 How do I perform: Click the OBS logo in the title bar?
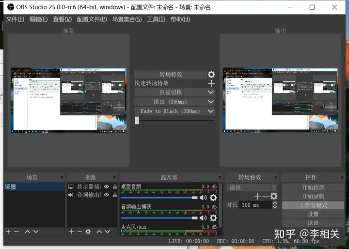[11, 7]
